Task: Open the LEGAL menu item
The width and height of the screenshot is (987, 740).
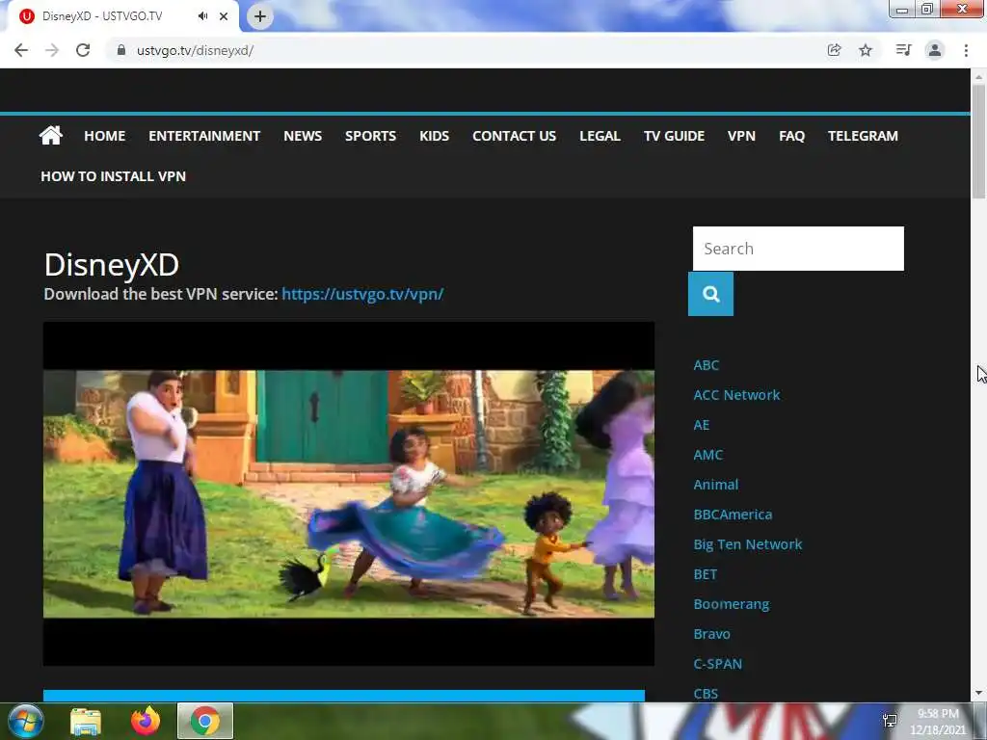Action: (600, 136)
